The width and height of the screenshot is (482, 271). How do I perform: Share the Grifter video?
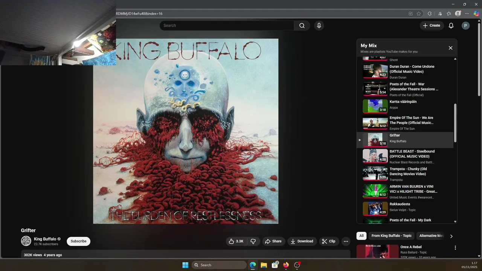point(273,241)
